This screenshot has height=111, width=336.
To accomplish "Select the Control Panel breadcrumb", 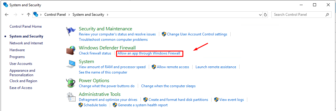I will (55, 15).
